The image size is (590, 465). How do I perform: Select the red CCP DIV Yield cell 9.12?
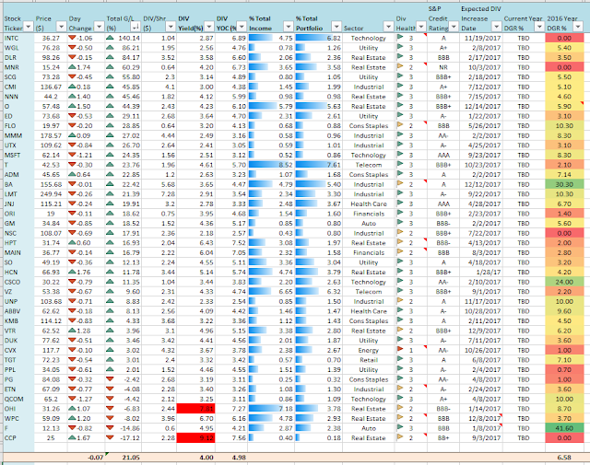tap(195, 437)
